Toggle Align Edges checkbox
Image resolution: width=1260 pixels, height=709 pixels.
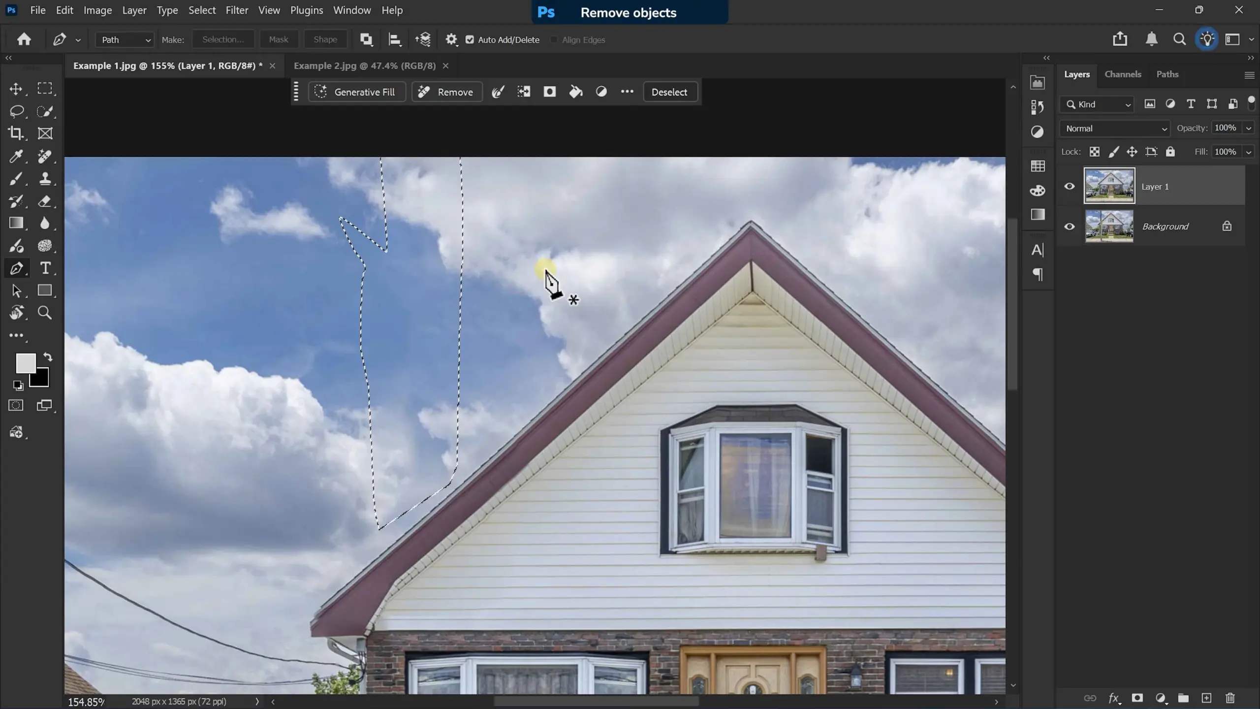click(554, 40)
